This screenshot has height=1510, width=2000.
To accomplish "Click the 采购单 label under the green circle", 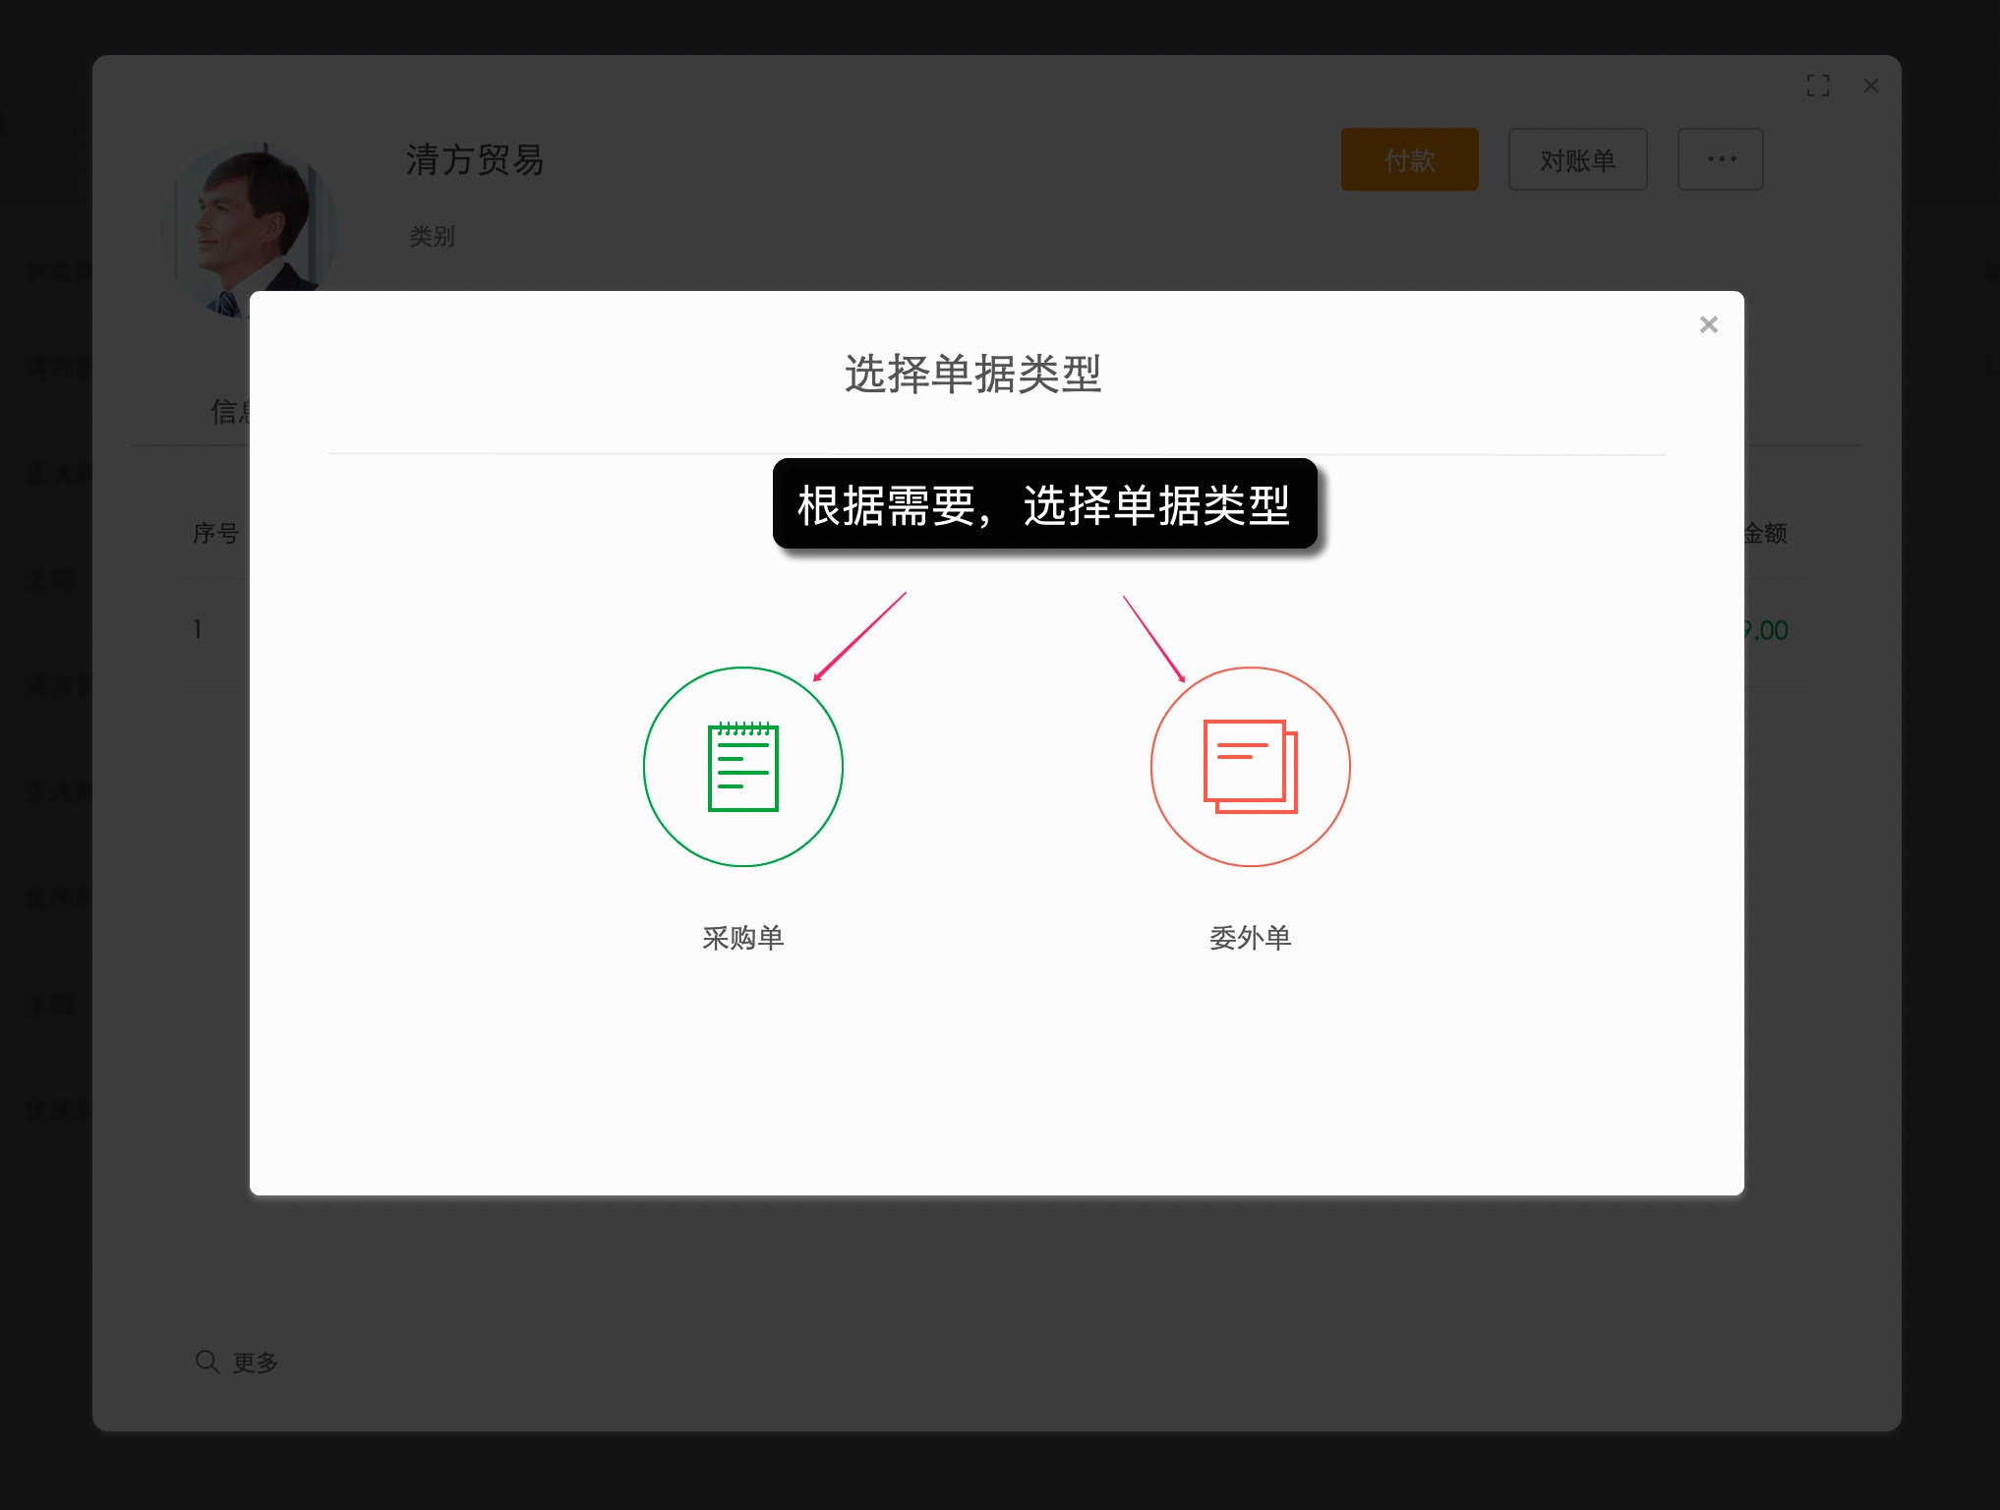I will (x=742, y=938).
